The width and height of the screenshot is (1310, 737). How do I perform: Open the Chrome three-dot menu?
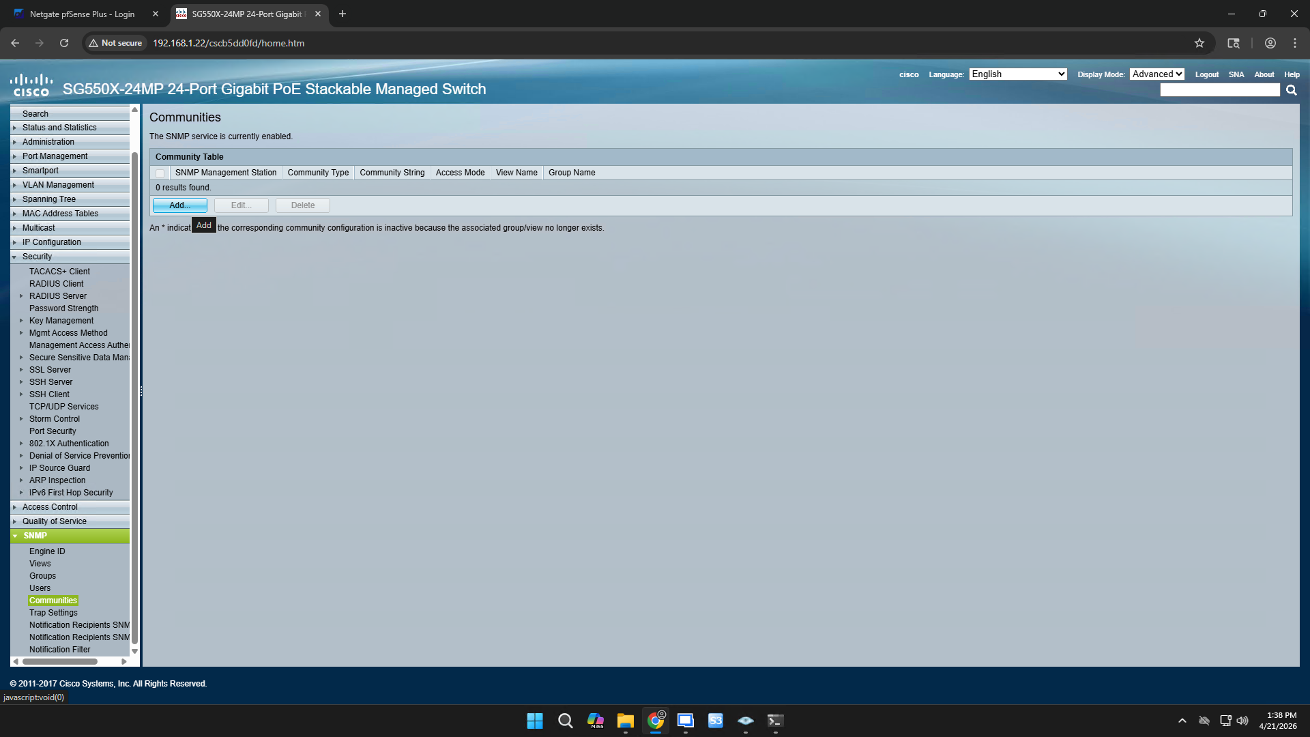click(x=1294, y=43)
